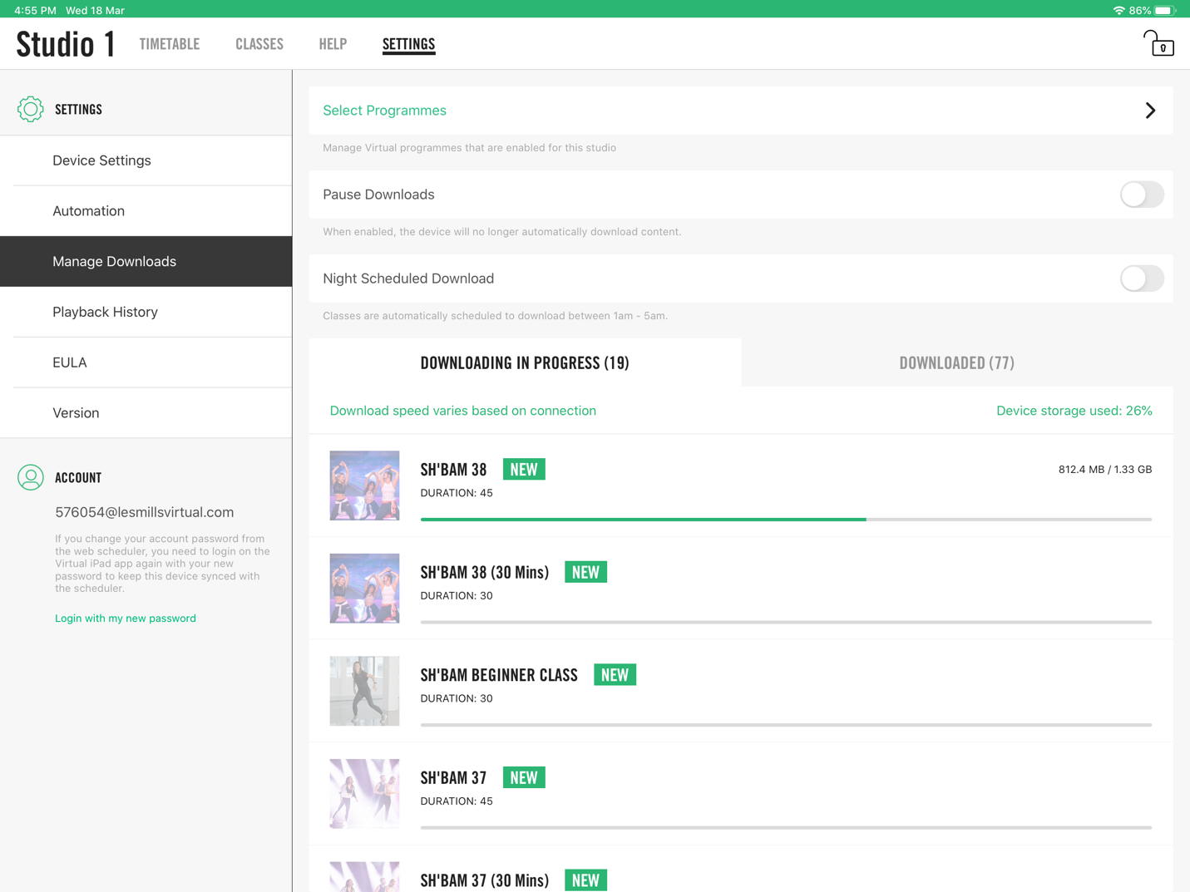Open Automation settings in sidebar

tap(146, 211)
